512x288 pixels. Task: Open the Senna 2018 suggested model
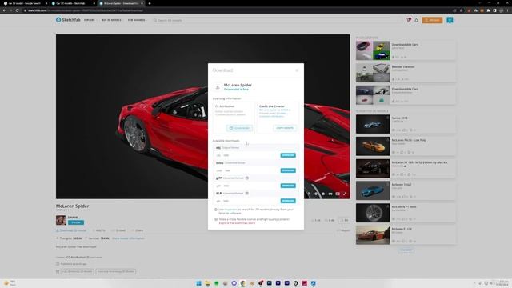(x=406, y=124)
